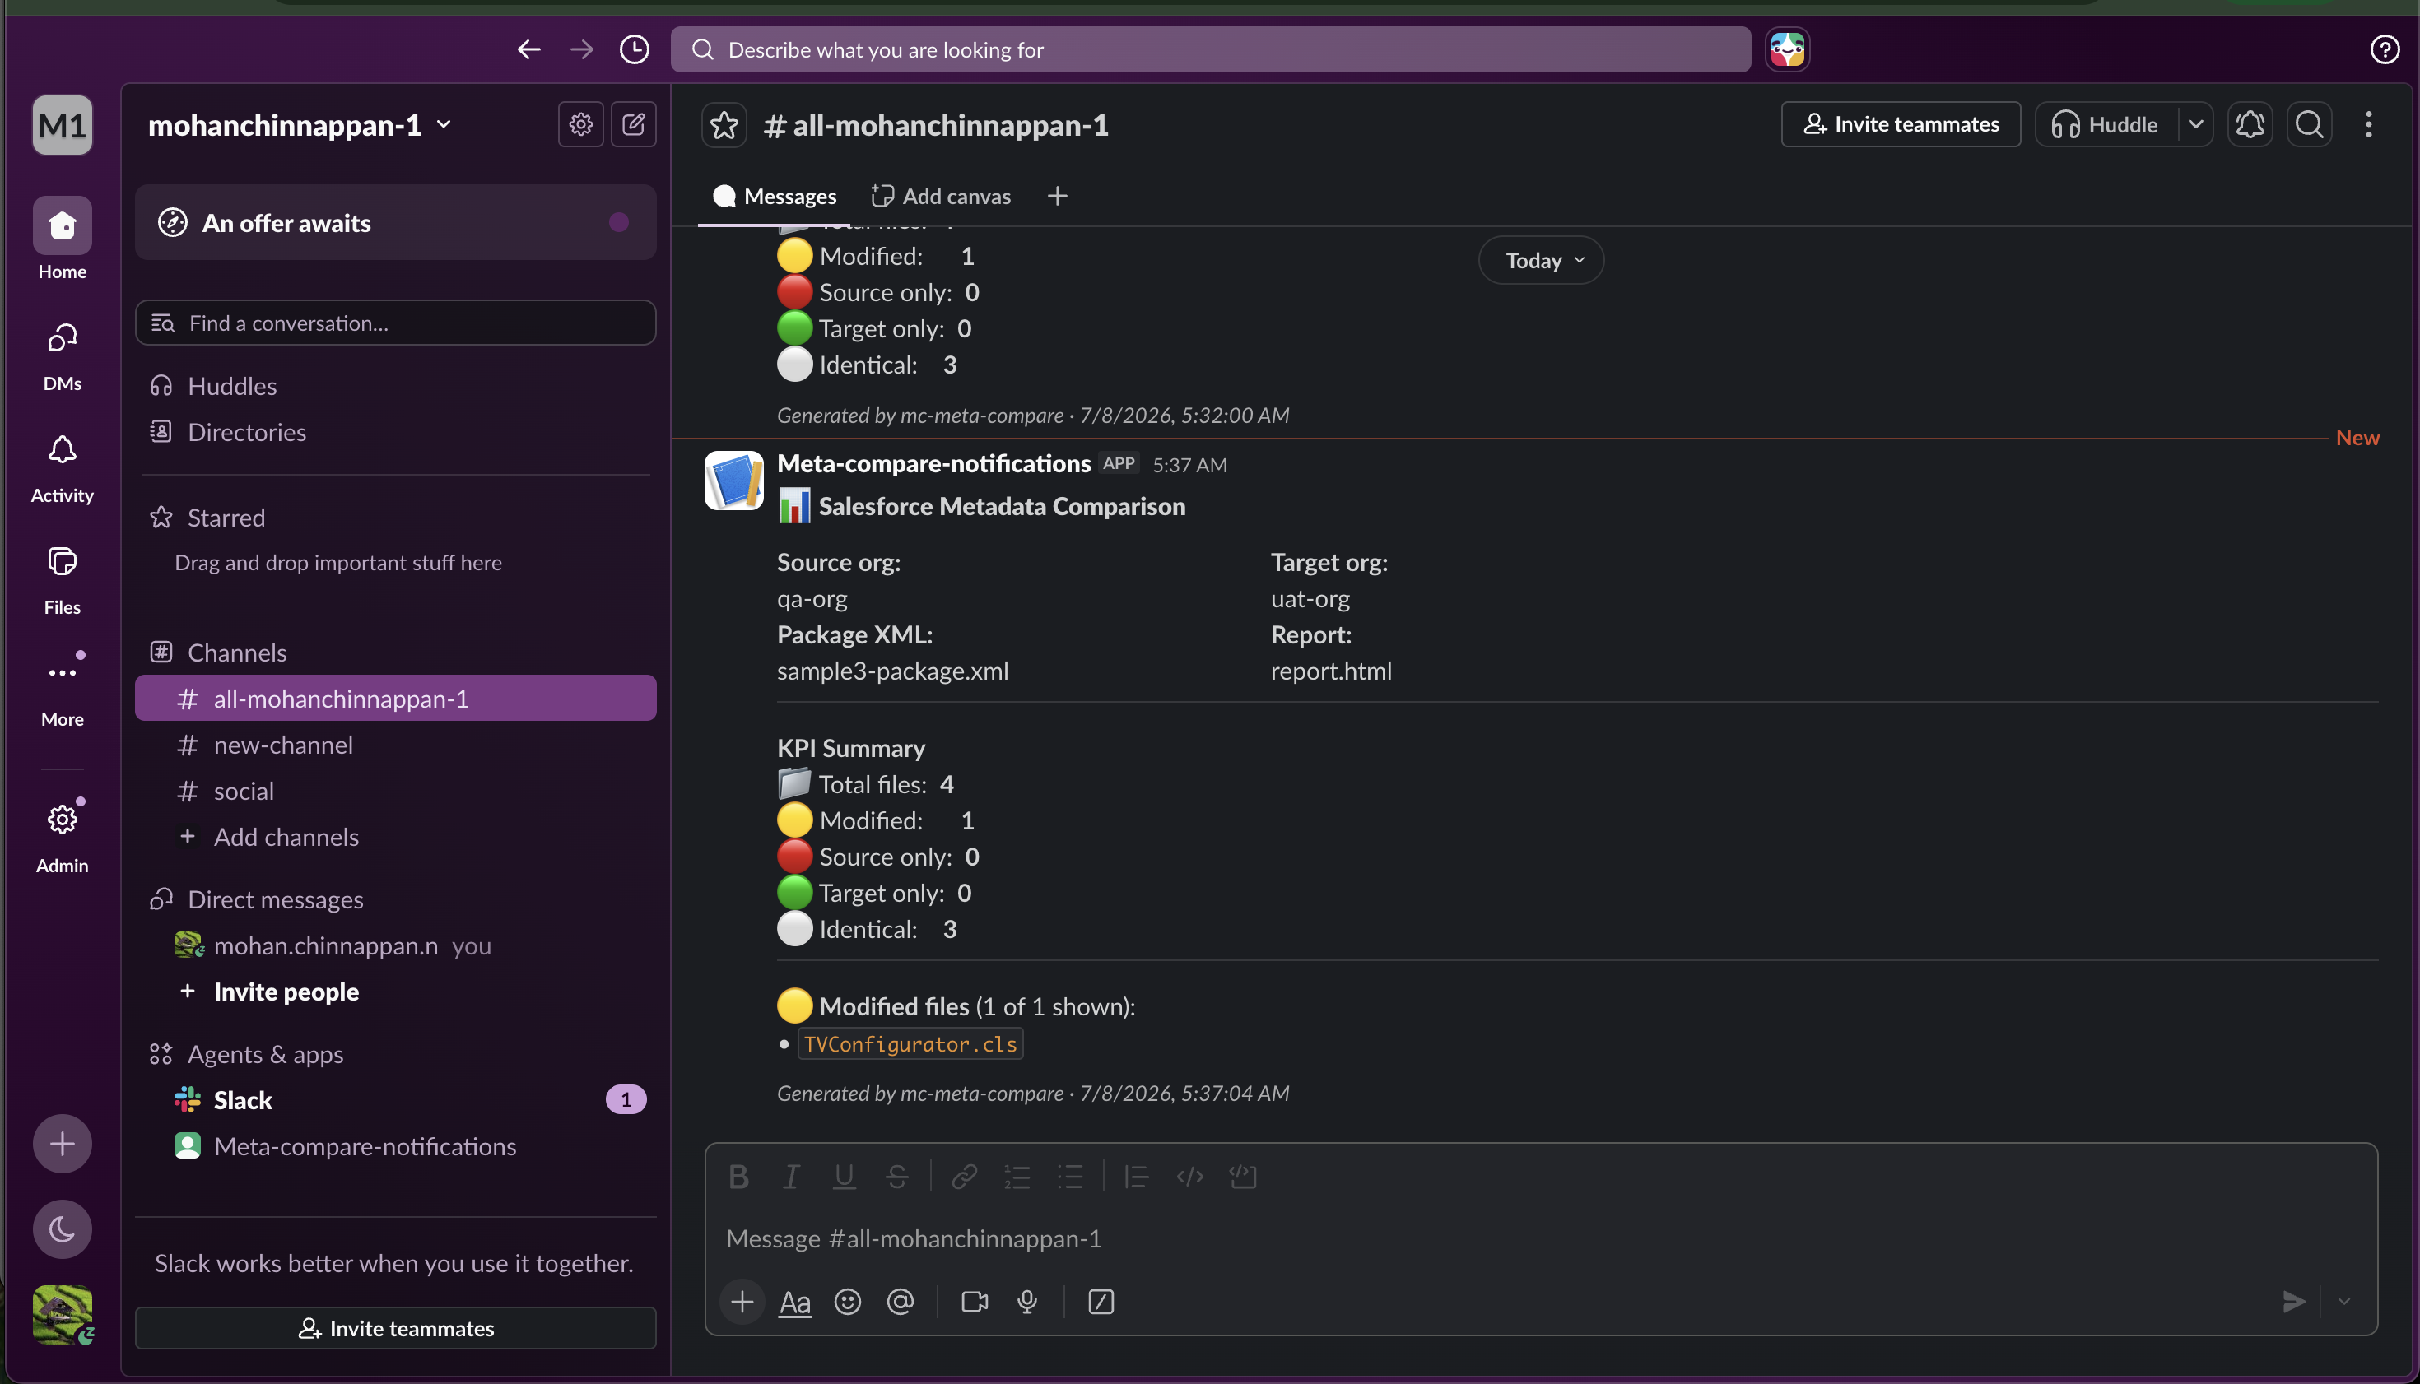Search within this channel
This screenshot has height=1384, width=2420.
tap(2309, 124)
